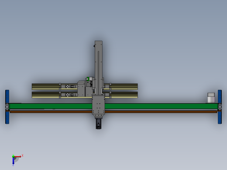Select the gray housing box left of column

pyautogui.click(x=81, y=88)
